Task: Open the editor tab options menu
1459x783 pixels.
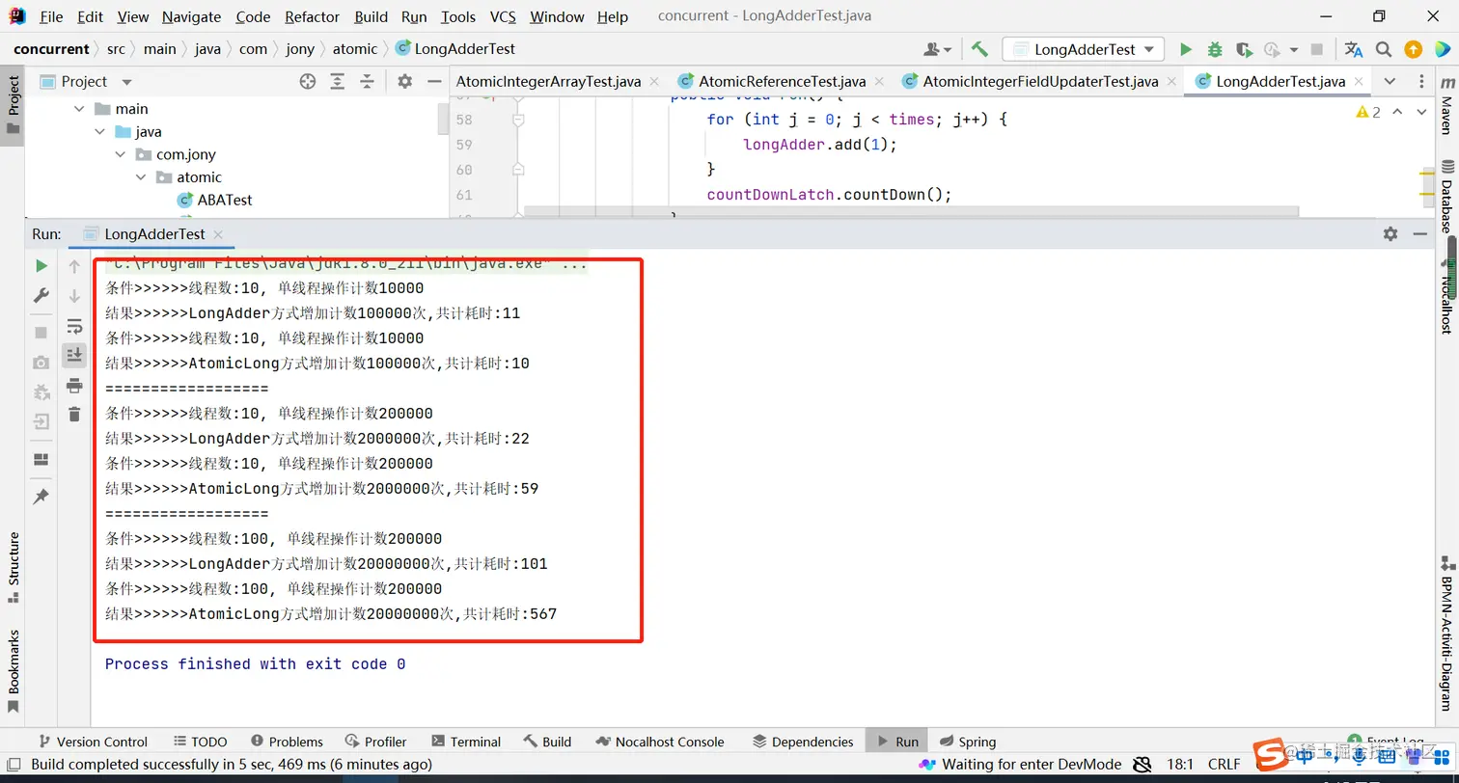Action: (1420, 82)
